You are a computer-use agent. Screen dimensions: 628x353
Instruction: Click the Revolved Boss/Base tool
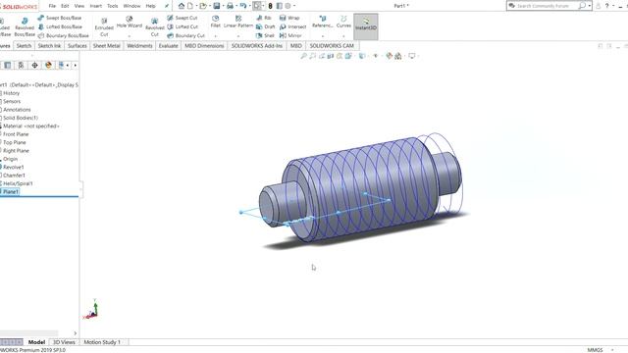(x=25, y=27)
